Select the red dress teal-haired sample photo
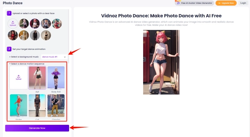 [x=57, y=24]
